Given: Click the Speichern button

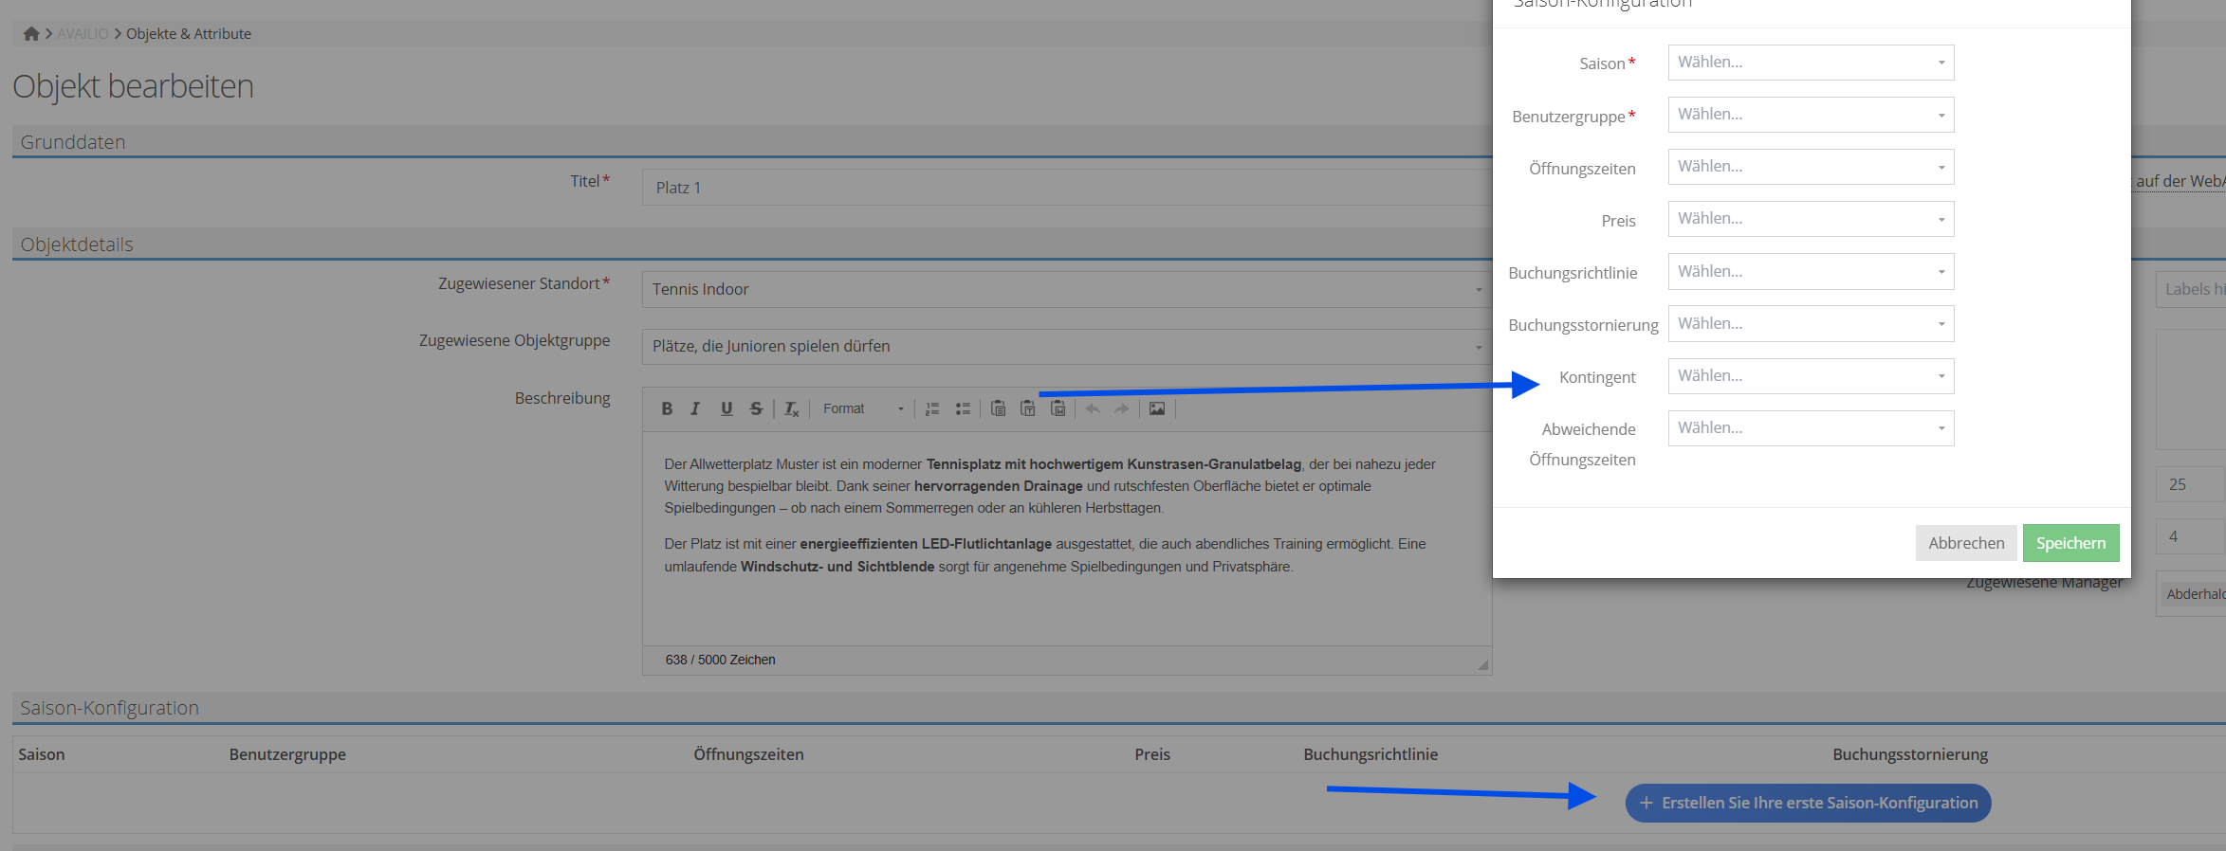Looking at the screenshot, I should [x=2070, y=543].
